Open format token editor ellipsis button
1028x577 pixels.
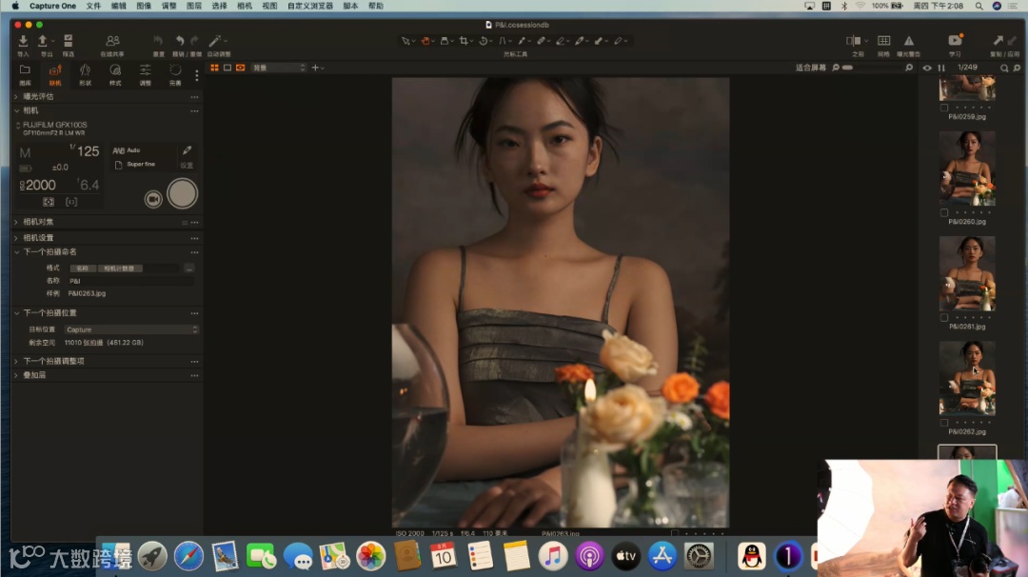pos(188,269)
